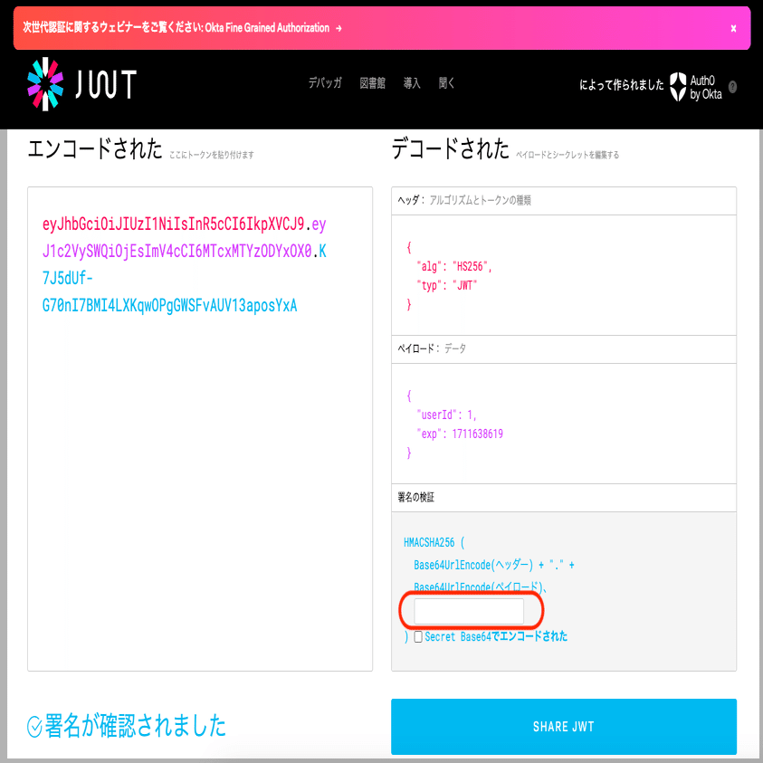The image size is (763, 763).
Task: Click the secret input field
Action: click(x=470, y=612)
